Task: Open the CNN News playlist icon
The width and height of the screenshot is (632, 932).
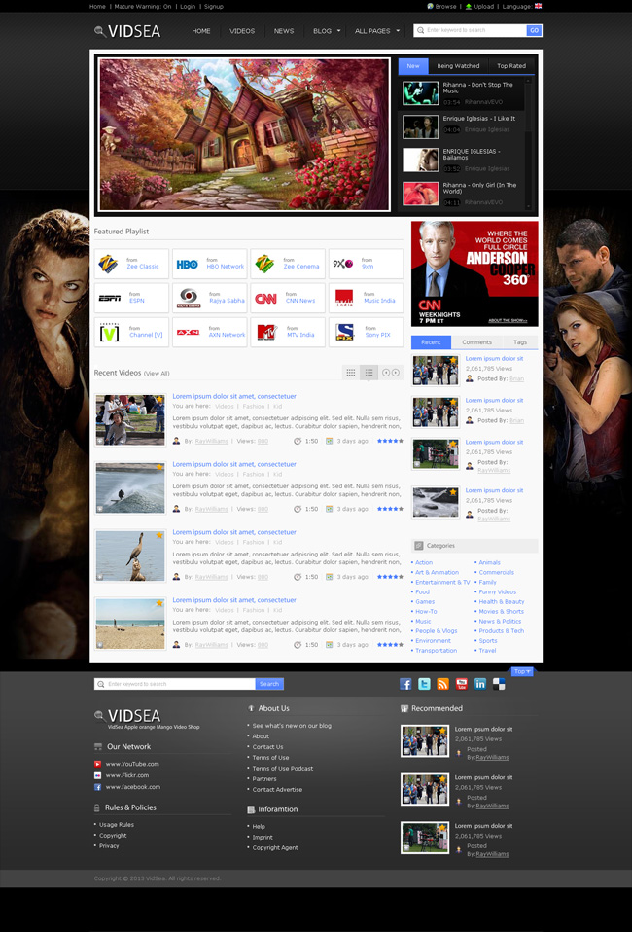Action: pyautogui.click(x=265, y=299)
